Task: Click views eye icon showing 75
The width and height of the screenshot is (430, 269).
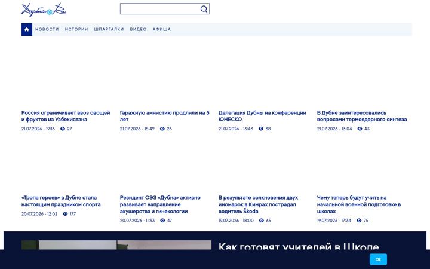Action: (359, 221)
